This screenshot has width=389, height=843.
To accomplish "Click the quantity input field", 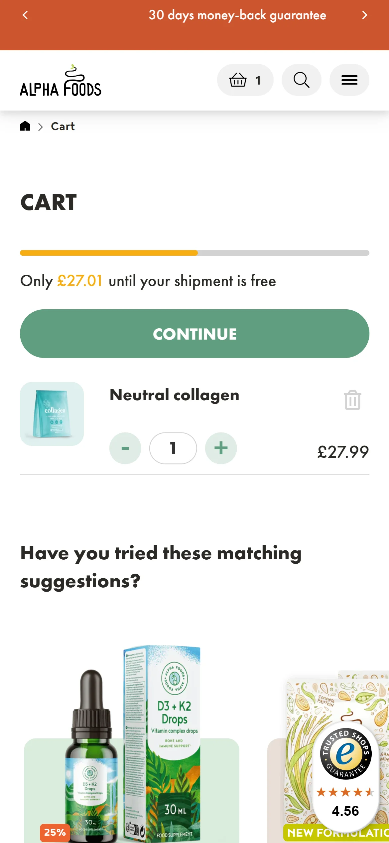I will pyautogui.click(x=173, y=448).
